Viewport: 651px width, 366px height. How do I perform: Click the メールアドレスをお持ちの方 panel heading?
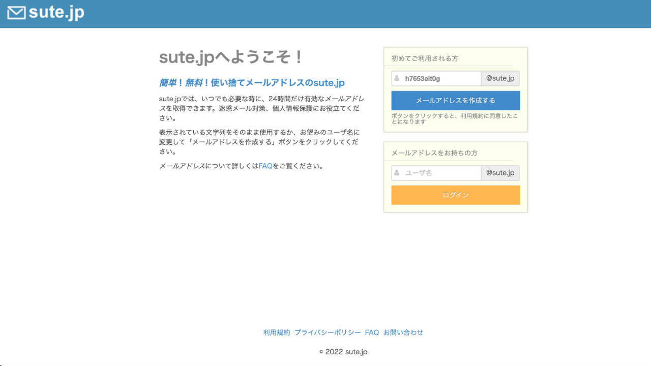pos(434,153)
